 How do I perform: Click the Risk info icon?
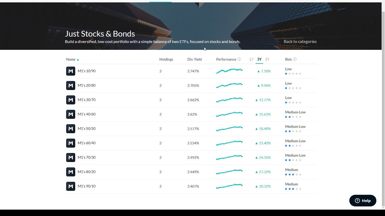pos(295,59)
